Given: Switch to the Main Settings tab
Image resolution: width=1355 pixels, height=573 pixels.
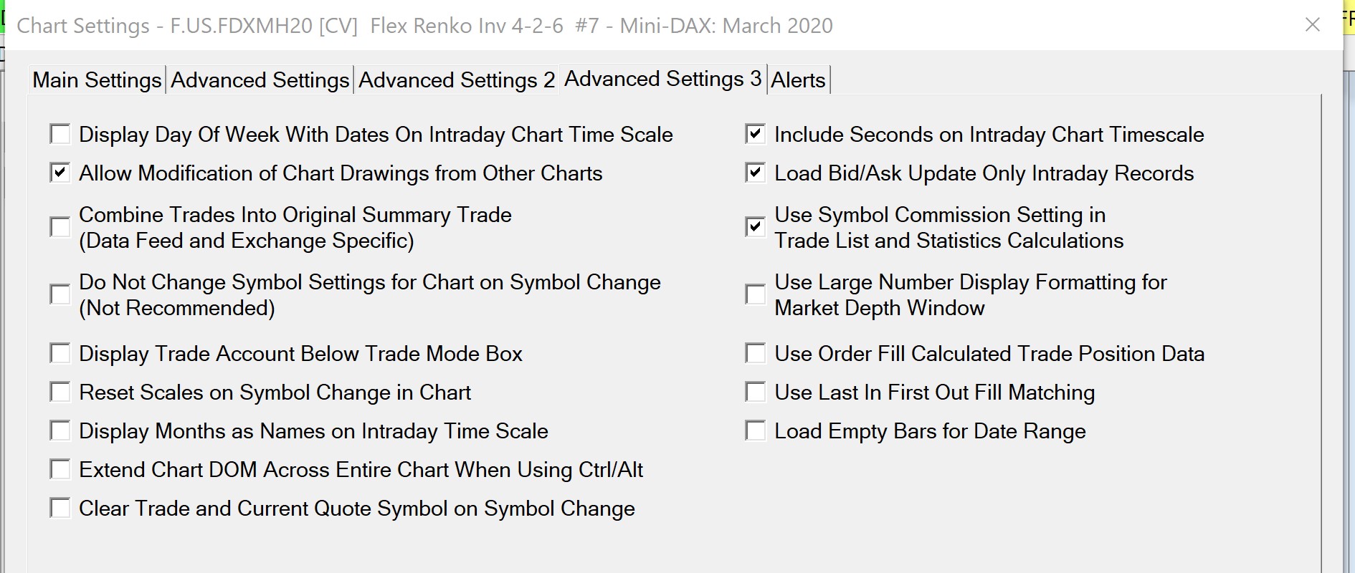Looking at the screenshot, I should coord(98,80).
